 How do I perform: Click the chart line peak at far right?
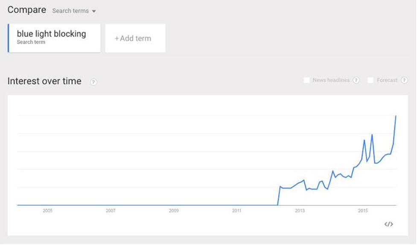(x=396, y=116)
